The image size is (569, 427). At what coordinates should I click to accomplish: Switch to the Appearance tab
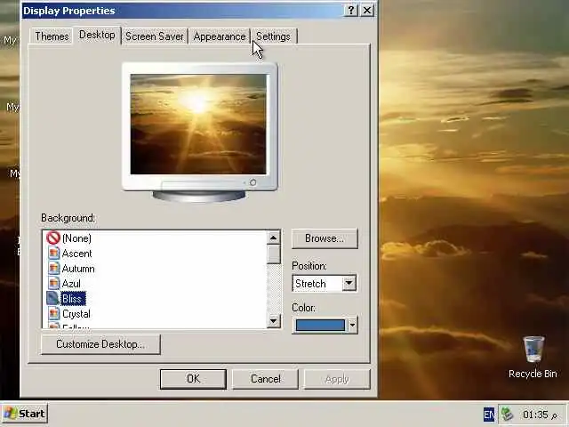220,36
